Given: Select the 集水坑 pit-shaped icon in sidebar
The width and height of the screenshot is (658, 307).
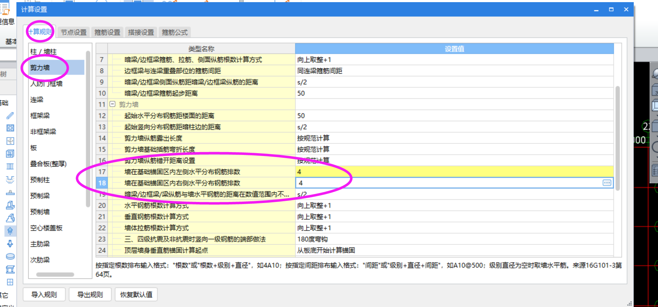Looking at the screenshot, I should pyautogui.click(x=10, y=179).
